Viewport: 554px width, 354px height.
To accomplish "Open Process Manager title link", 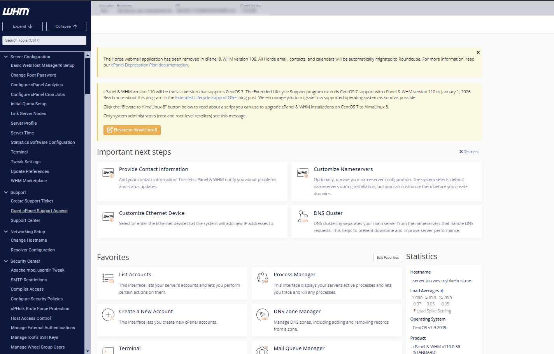I will click(295, 274).
